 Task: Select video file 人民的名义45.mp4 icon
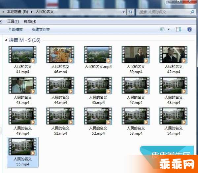pyautogui.click(x=98, y=85)
